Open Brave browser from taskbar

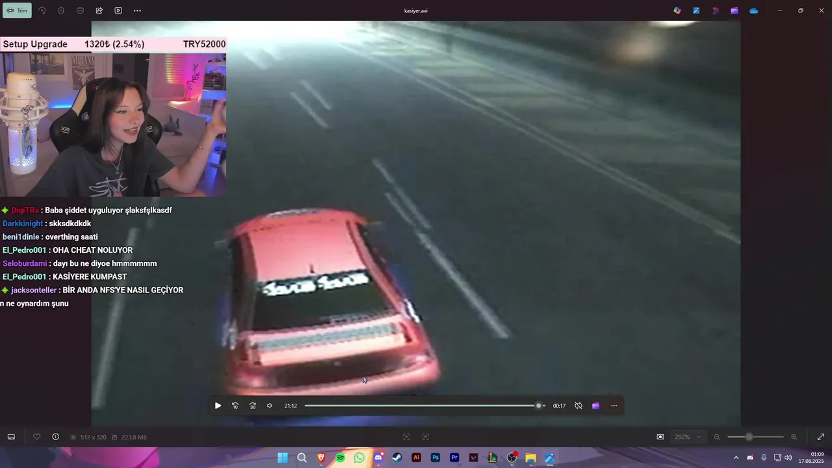pyautogui.click(x=321, y=458)
